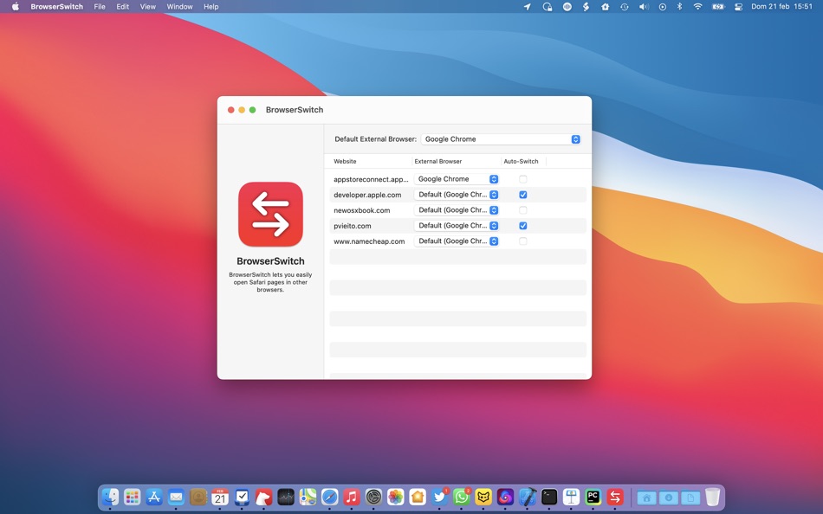This screenshot has height=514, width=823.
Task: Open the Edit menu
Action: tap(123, 6)
